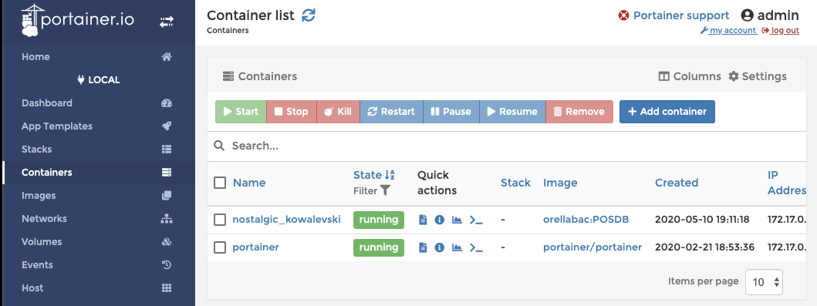Click created date 2020-05-10 19:11:18
Image resolution: width=817 pixels, height=306 pixels.
point(702,220)
